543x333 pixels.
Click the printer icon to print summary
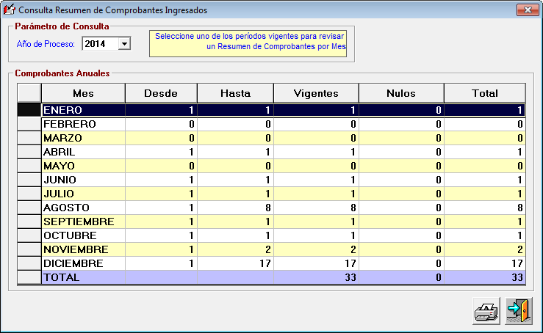(x=486, y=311)
